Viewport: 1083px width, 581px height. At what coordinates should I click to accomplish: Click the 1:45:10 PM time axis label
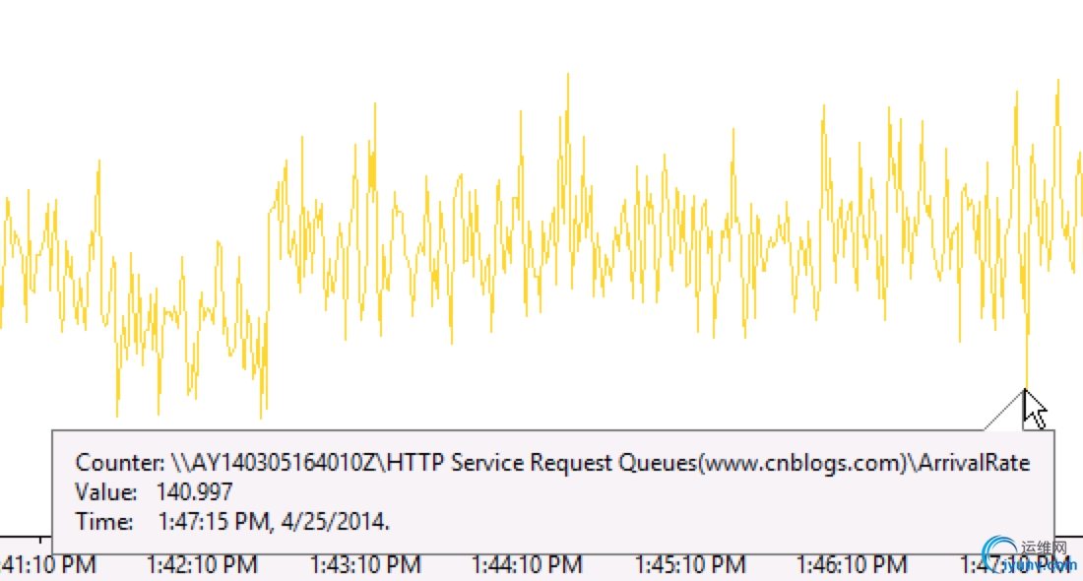[690, 565]
